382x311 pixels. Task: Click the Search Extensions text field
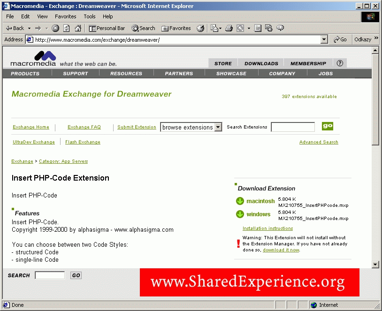click(293, 127)
